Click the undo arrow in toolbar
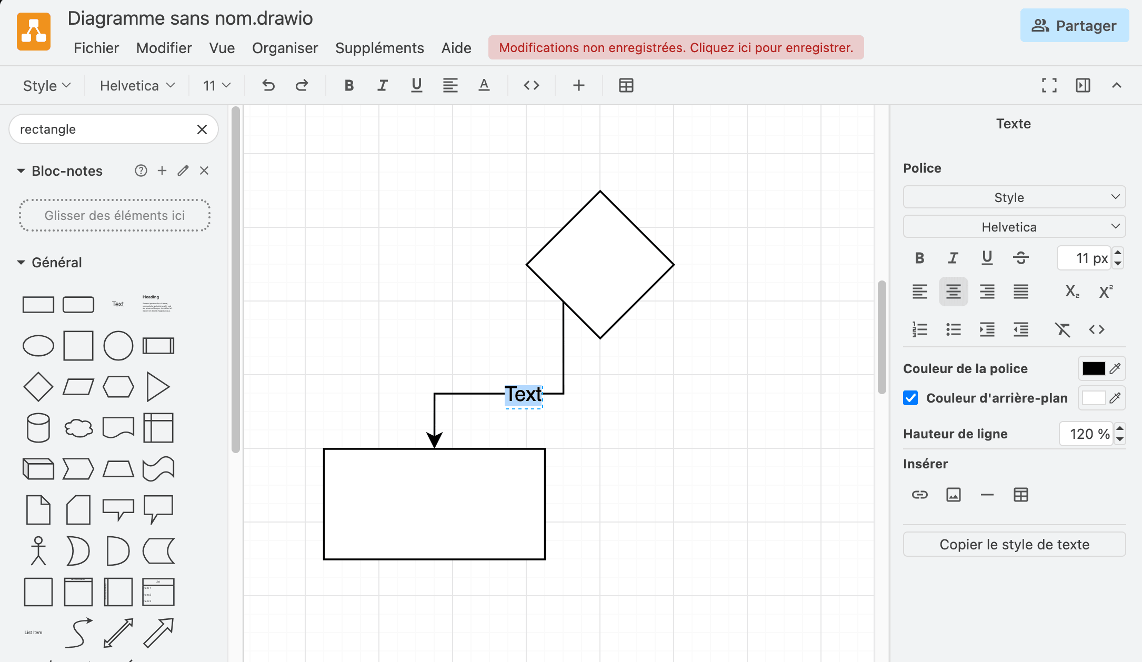This screenshot has height=662, width=1142. click(x=268, y=85)
